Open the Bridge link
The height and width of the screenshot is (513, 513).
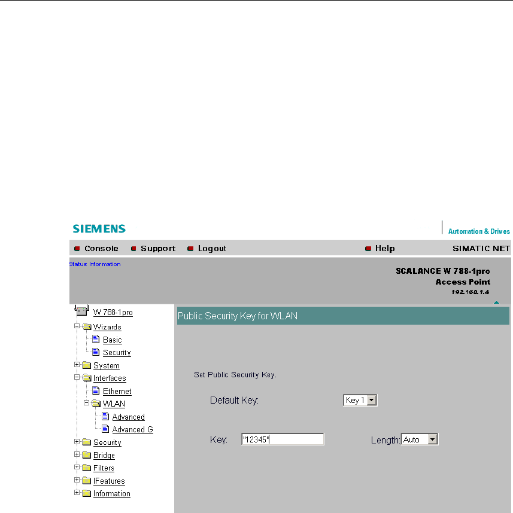(104, 455)
